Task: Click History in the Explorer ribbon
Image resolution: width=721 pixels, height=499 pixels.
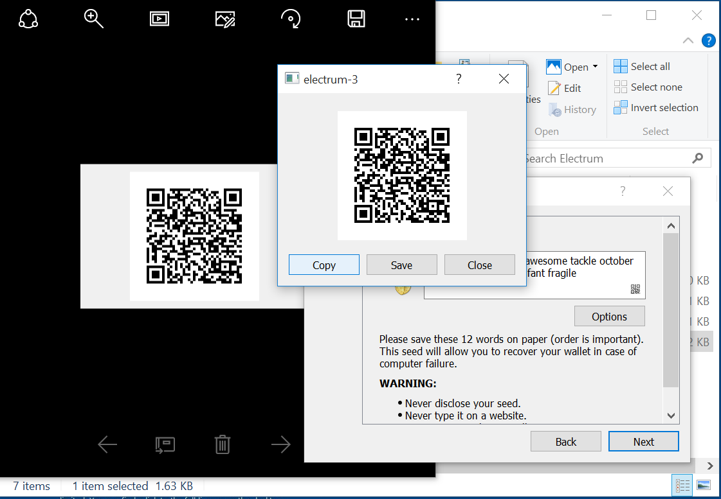Action: 572,110
